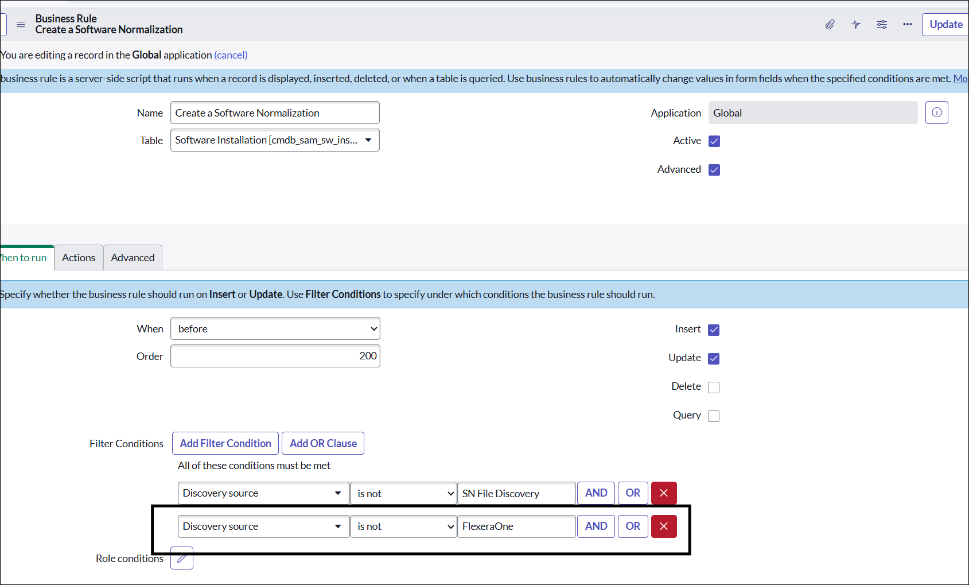Click the FlexeraOne value field
969x585 pixels.
point(516,526)
